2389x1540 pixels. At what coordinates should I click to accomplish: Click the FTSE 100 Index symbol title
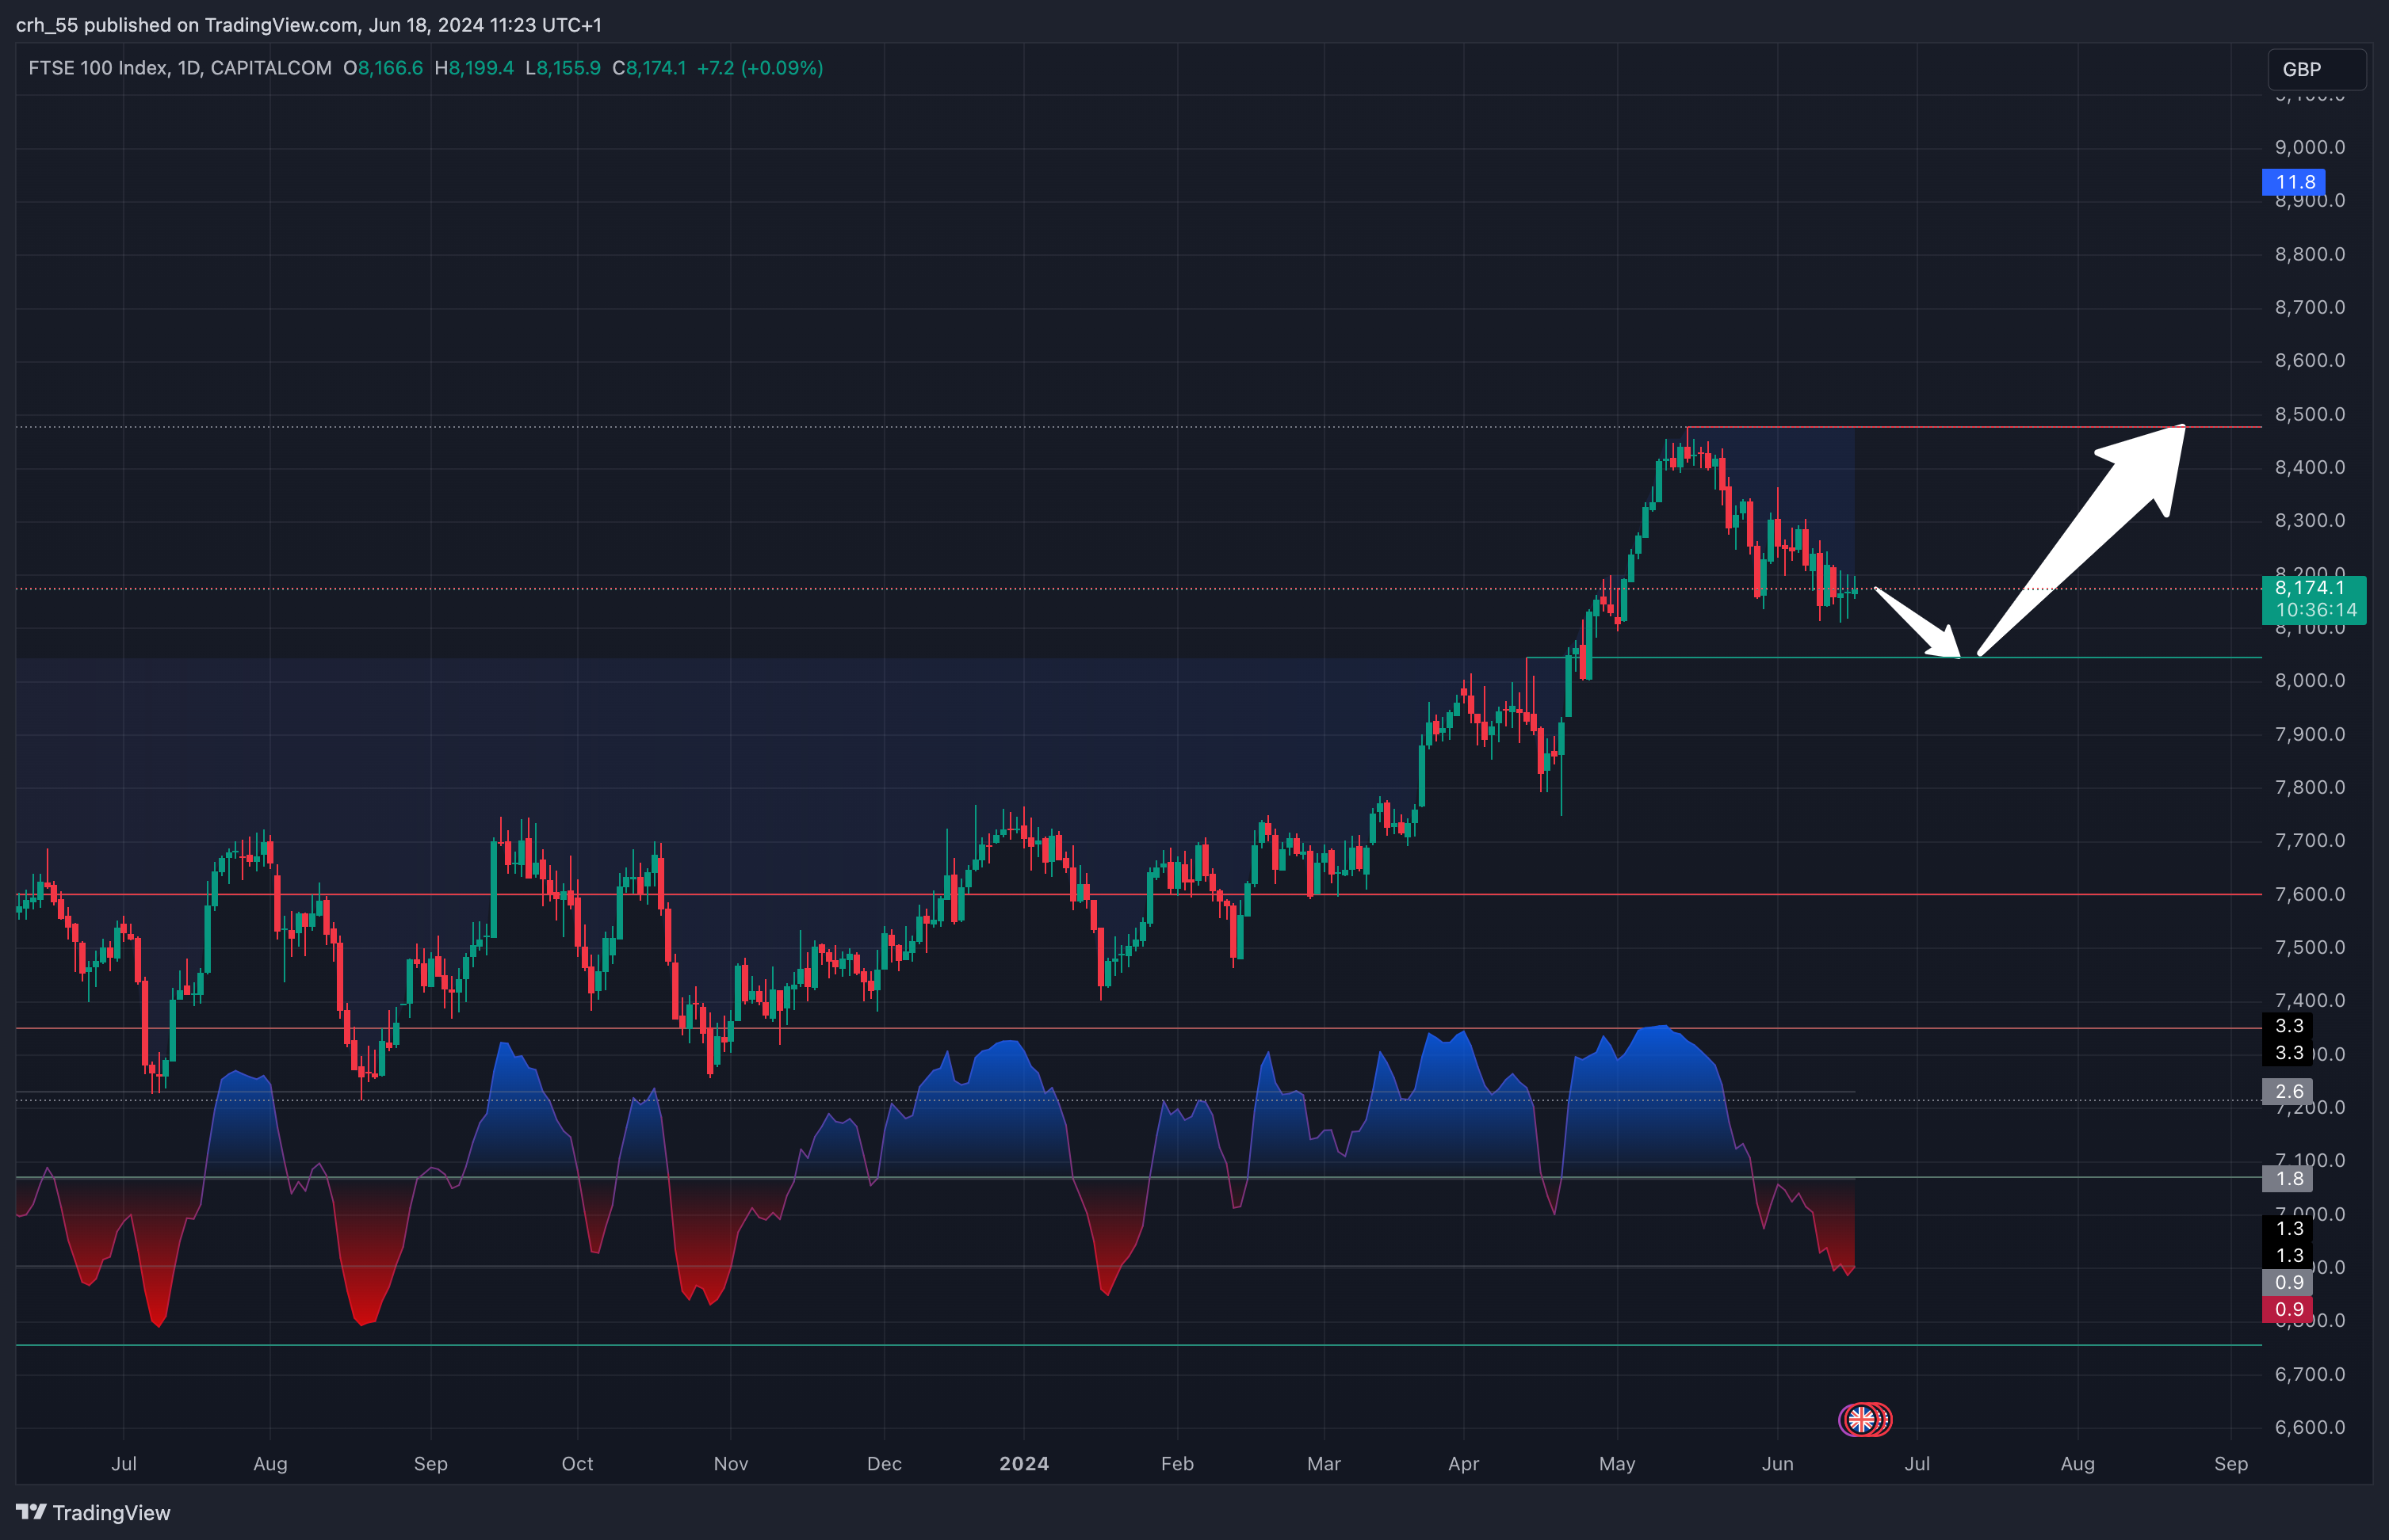tap(98, 68)
